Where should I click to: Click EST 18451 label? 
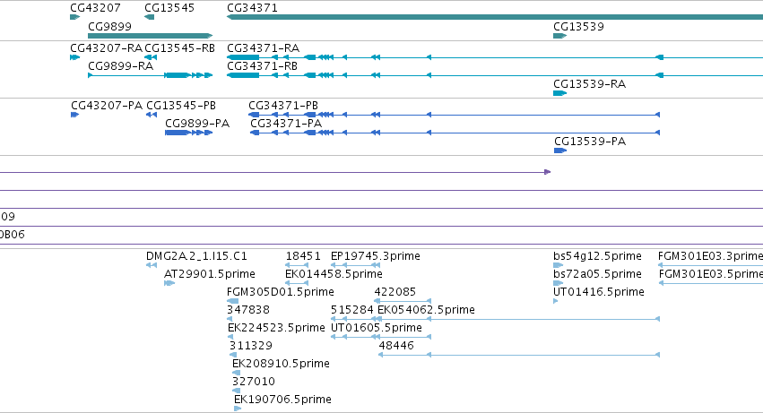click(303, 256)
